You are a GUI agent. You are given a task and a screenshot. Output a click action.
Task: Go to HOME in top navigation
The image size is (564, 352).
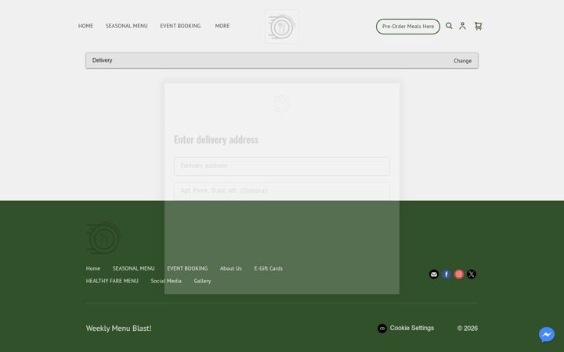coord(85,26)
